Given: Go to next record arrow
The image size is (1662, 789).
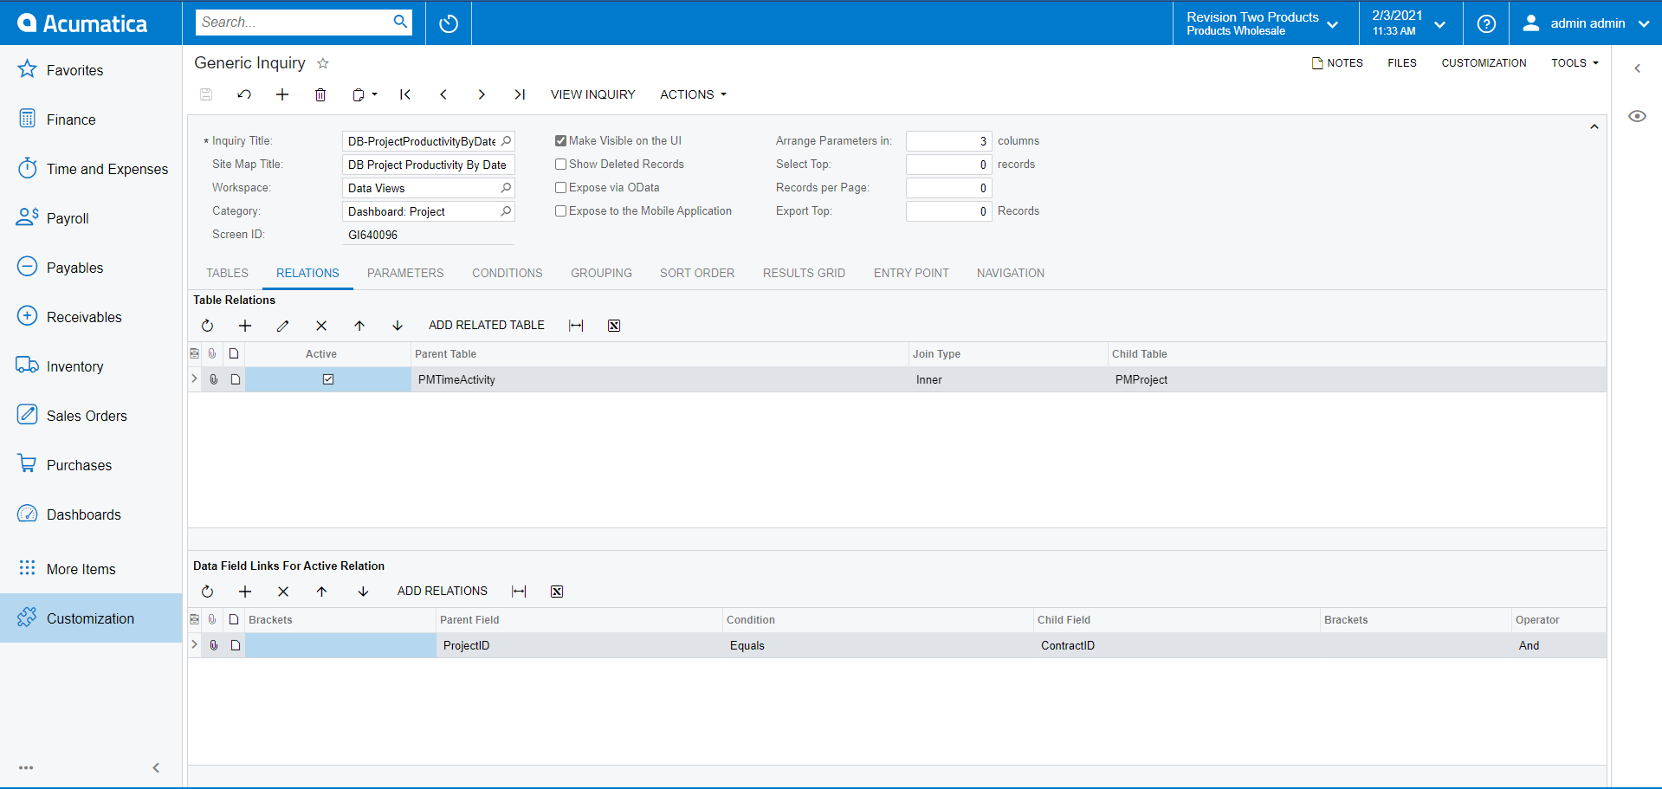Looking at the screenshot, I should [x=482, y=94].
